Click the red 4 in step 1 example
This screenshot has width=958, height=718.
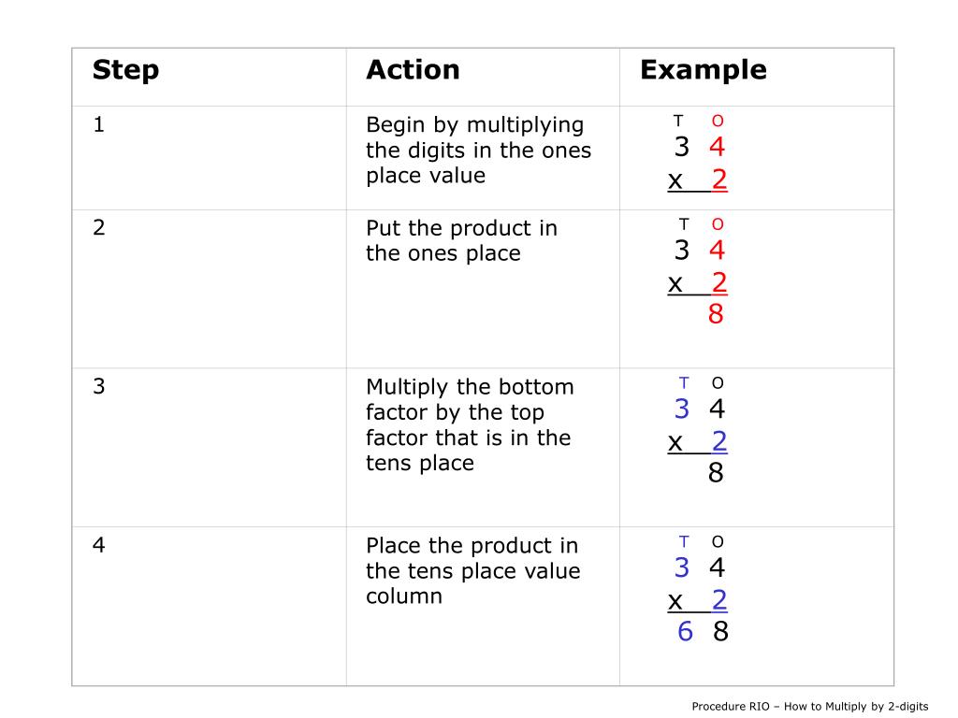click(x=717, y=147)
